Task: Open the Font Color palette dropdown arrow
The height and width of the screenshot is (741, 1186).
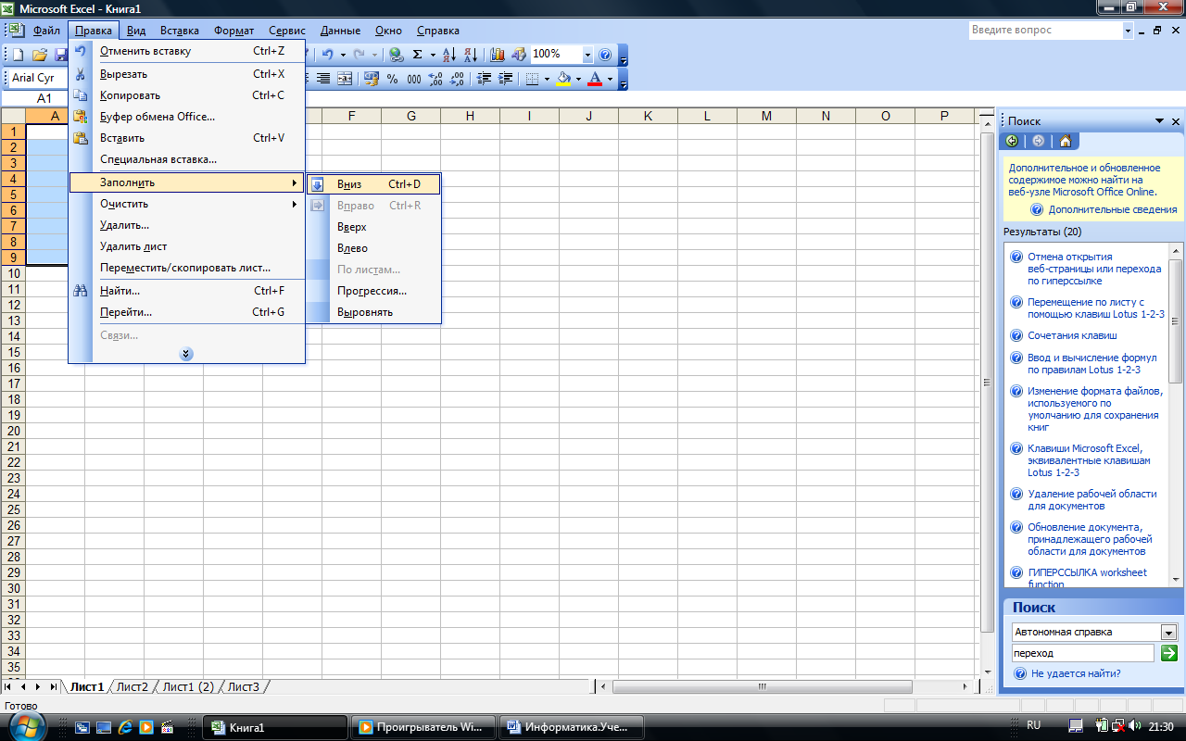Action: pos(609,79)
